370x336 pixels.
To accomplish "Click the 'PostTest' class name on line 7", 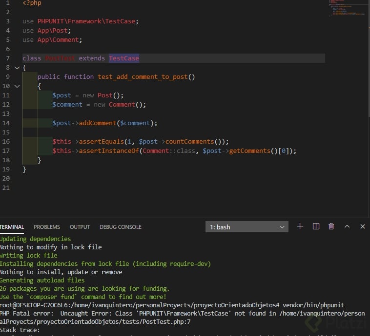I will [60, 58].
